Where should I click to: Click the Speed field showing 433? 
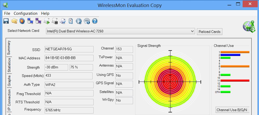(69, 76)
